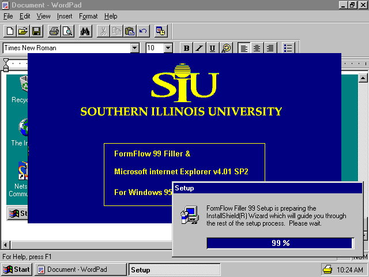
Task: Click the New document toolbar icon
Action: point(10,31)
